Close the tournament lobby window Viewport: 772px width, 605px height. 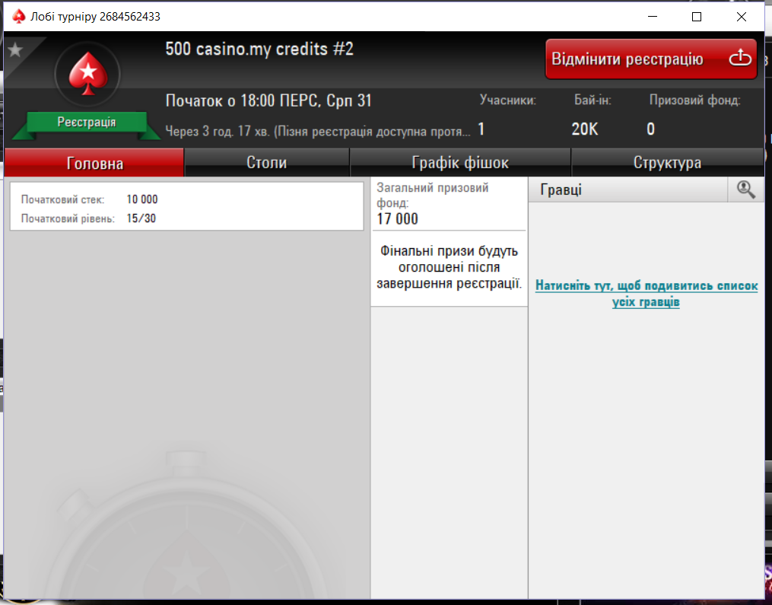coord(742,17)
